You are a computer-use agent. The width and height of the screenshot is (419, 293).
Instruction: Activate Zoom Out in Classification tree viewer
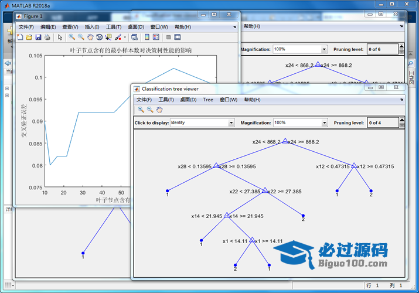coord(150,110)
